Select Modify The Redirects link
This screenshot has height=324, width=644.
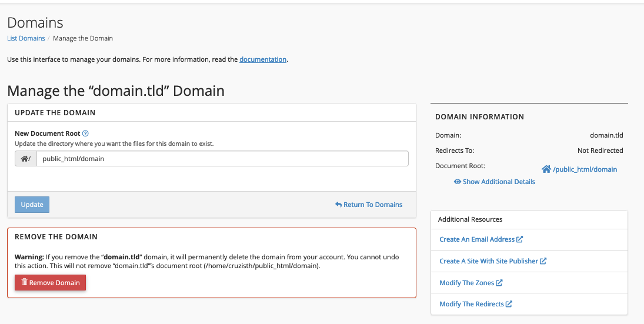click(x=472, y=304)
